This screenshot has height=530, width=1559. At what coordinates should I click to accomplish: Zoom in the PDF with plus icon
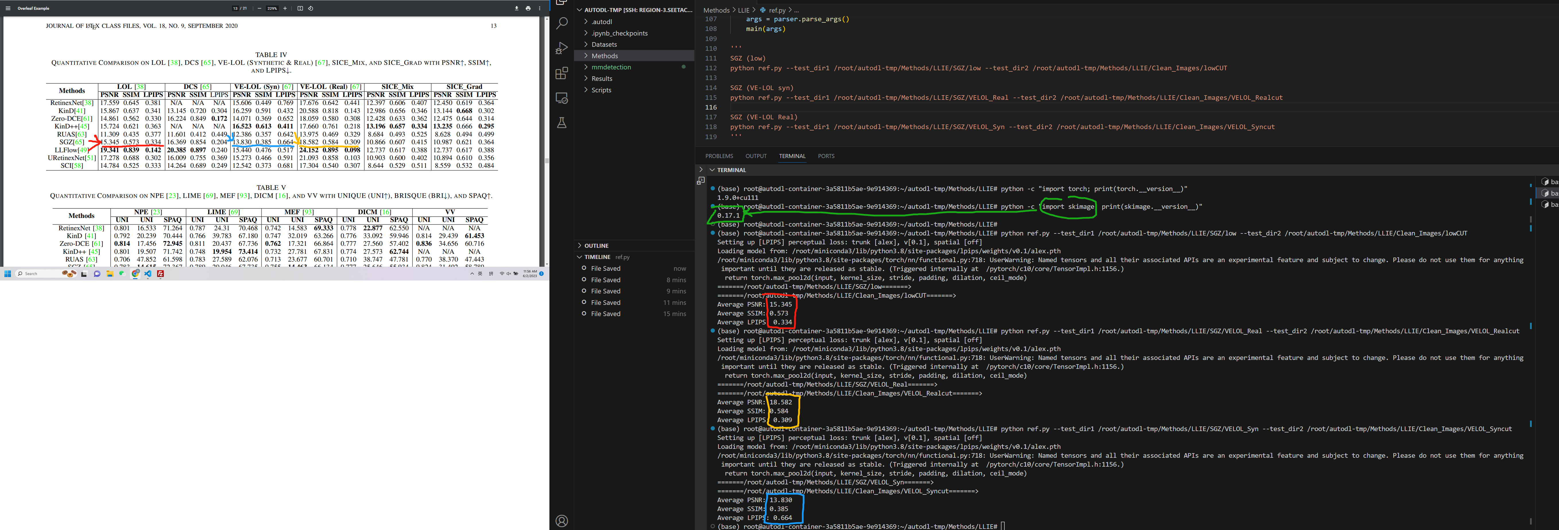pos(285,9)
